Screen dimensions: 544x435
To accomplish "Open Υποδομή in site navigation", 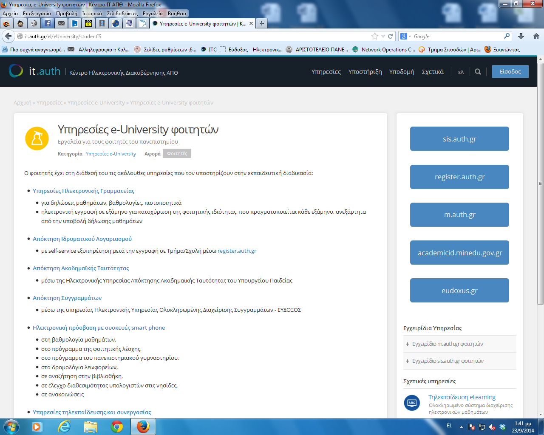I will [x=402, y=72].
